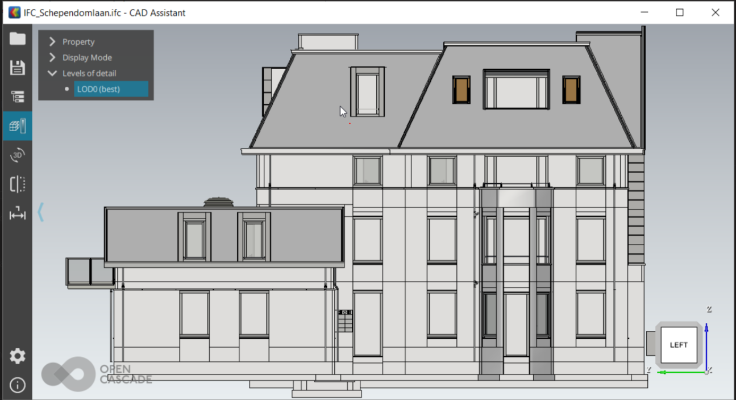This screenshot has width=736, height=400.
Task: Open the settings gear in sidebar
Action: pyautogui.click(x=17, y=356)
